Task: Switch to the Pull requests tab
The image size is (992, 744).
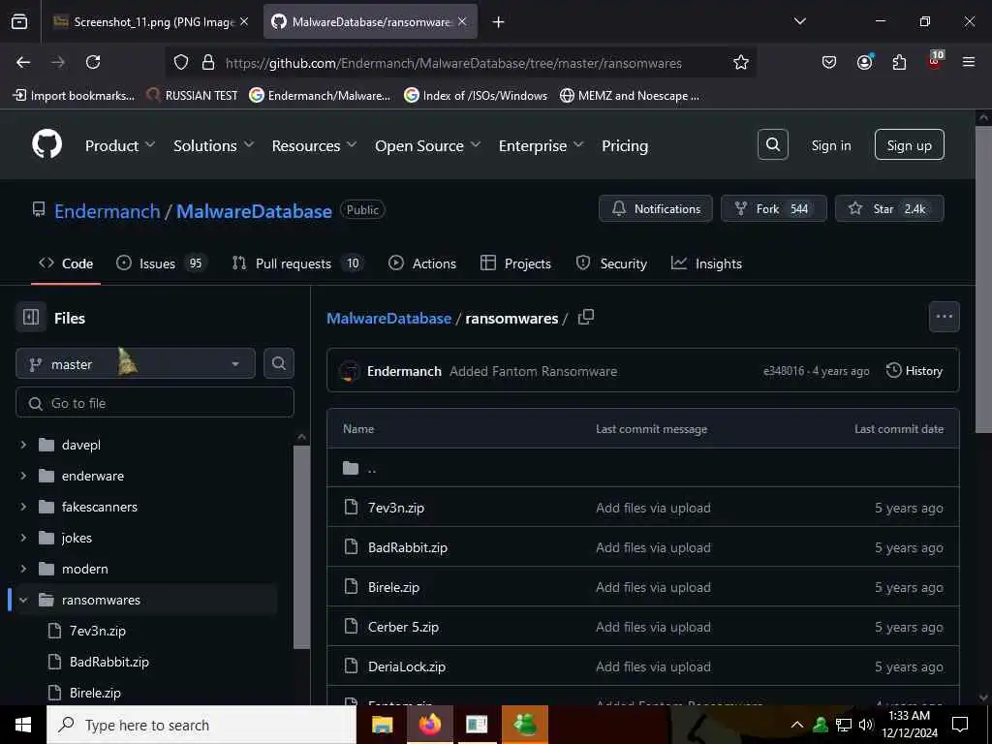Action: pos(297,263)
